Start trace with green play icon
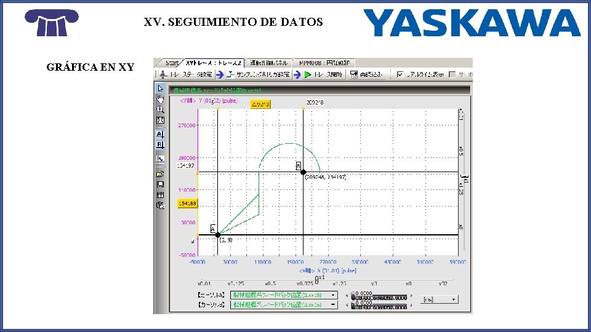Image resolution: width=591 pixels, height=332 pixels. (308, 74)
